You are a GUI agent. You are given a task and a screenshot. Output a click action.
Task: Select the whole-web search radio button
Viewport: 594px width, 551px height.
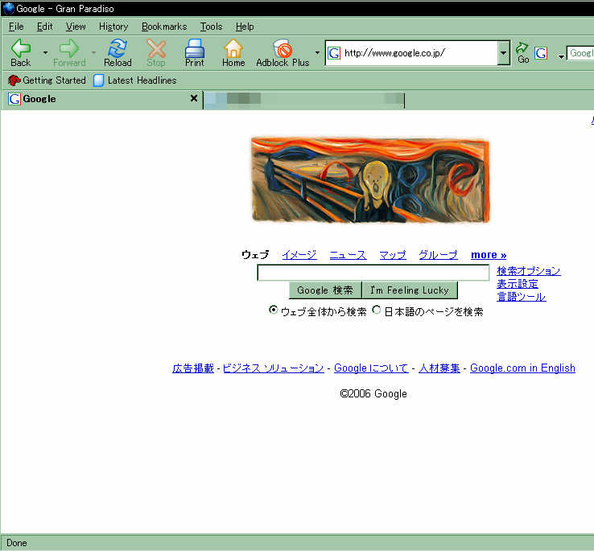(x=273, y=310)
